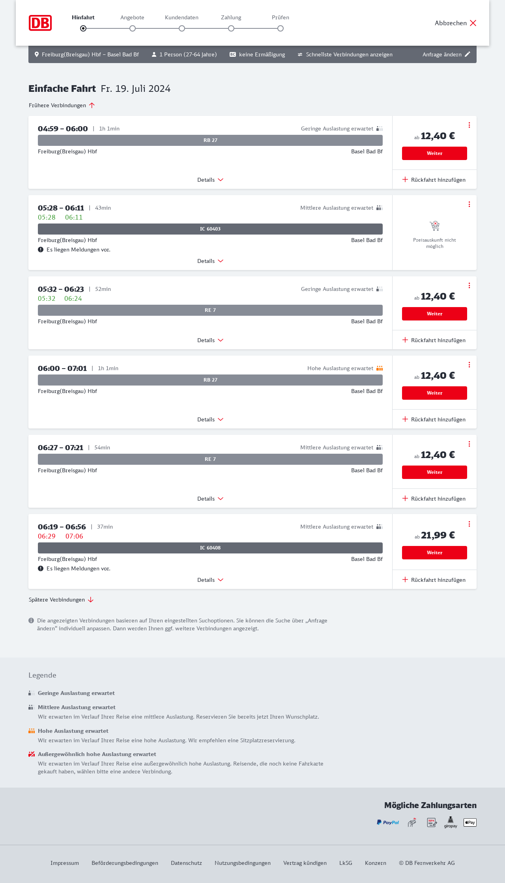Click the IC 60403 train bar
The image size is (505, 883).
210,229
